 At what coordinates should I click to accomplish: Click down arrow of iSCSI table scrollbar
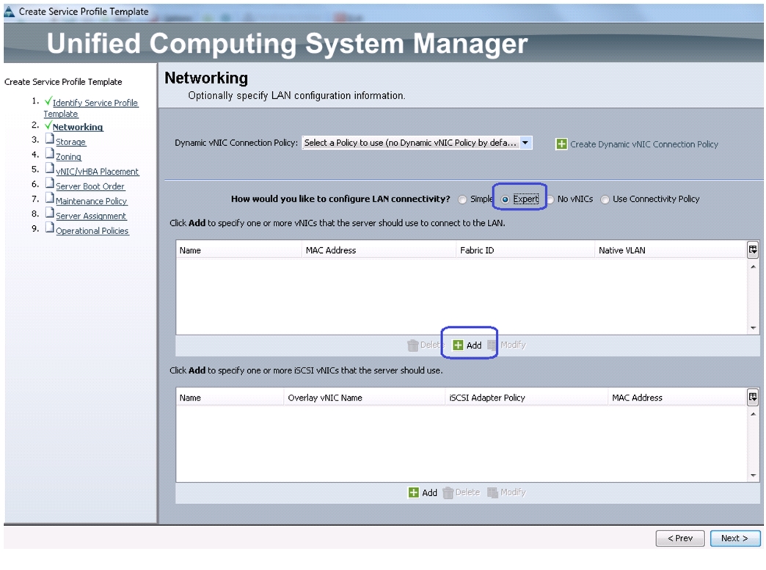[753, 475]
